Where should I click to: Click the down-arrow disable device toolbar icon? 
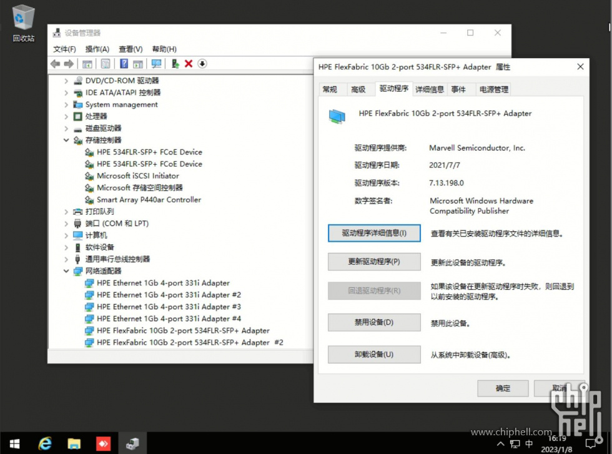coord(202,64)
